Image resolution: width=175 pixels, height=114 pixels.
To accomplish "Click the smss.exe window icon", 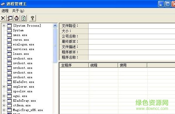I will point(9,35).
